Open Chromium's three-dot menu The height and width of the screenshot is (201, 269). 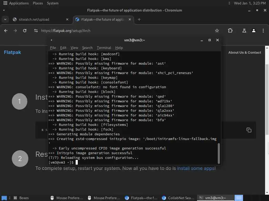click(x=263, y=31)
